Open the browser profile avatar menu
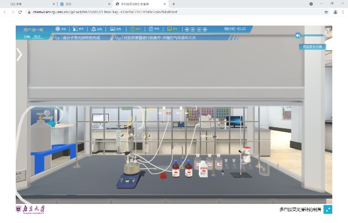Viewport: 348px width, 223px height. click(335, 11)
